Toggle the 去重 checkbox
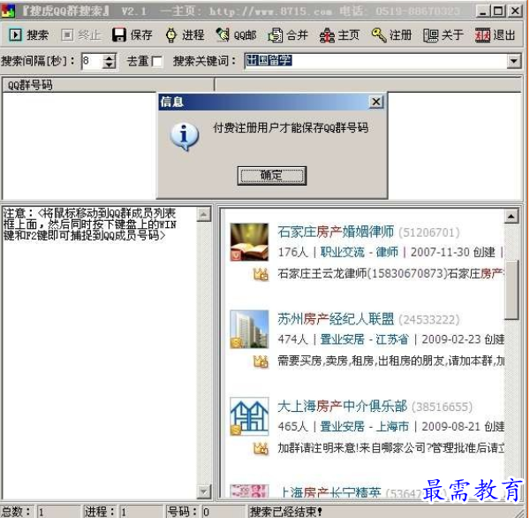 pyautogui.click(x=157, y=62)
